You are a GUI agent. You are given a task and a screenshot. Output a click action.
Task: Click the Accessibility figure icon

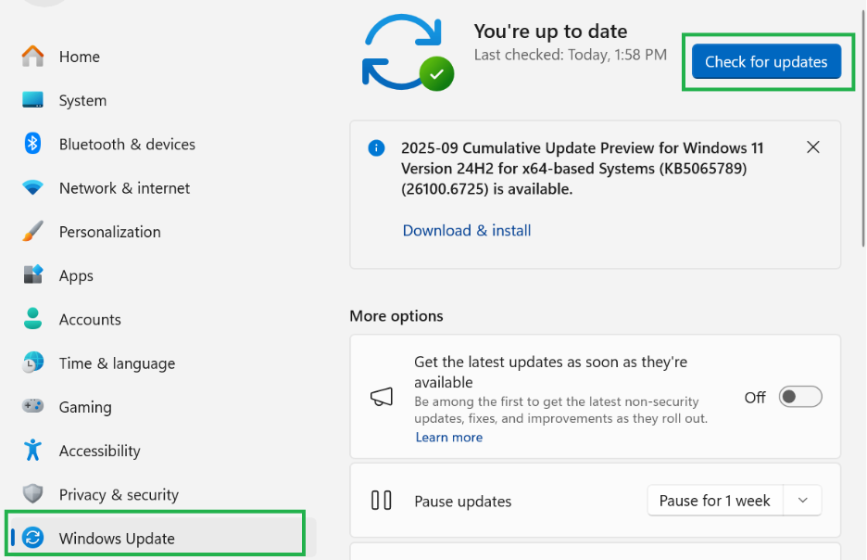[32, 450]
